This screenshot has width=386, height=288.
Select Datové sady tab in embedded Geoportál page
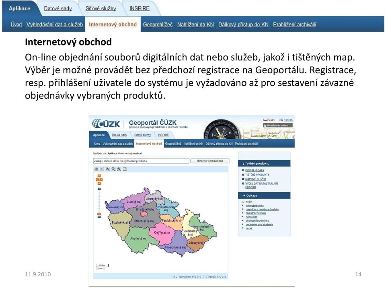pos(119,135)
